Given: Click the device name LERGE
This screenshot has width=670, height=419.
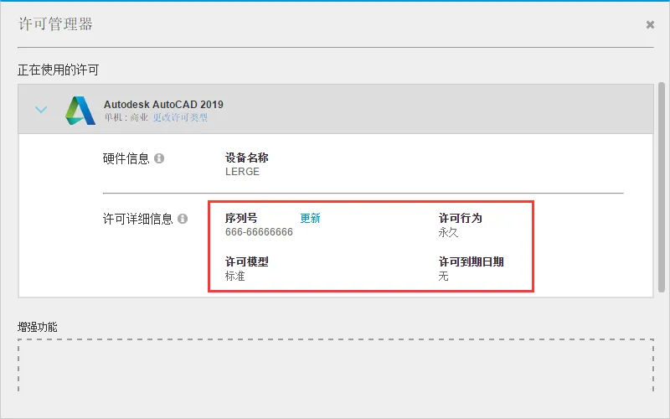Looking at the screenshot, I should [242, 172].
